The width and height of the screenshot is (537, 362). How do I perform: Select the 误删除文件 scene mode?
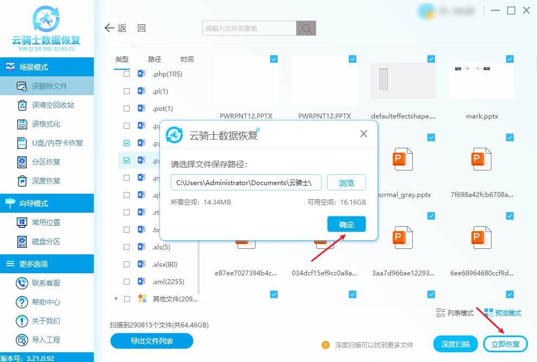click(x=47, y=86)
